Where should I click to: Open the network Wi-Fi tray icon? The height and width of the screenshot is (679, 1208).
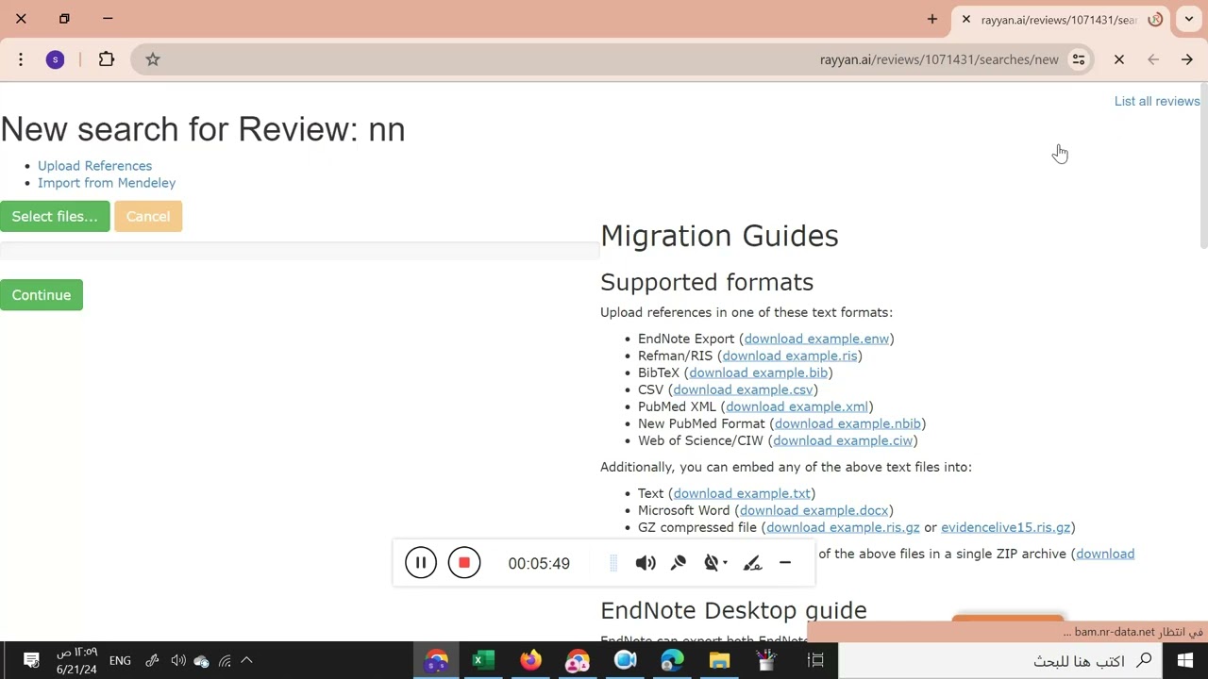pyautogui.click(x=225, y=660)
